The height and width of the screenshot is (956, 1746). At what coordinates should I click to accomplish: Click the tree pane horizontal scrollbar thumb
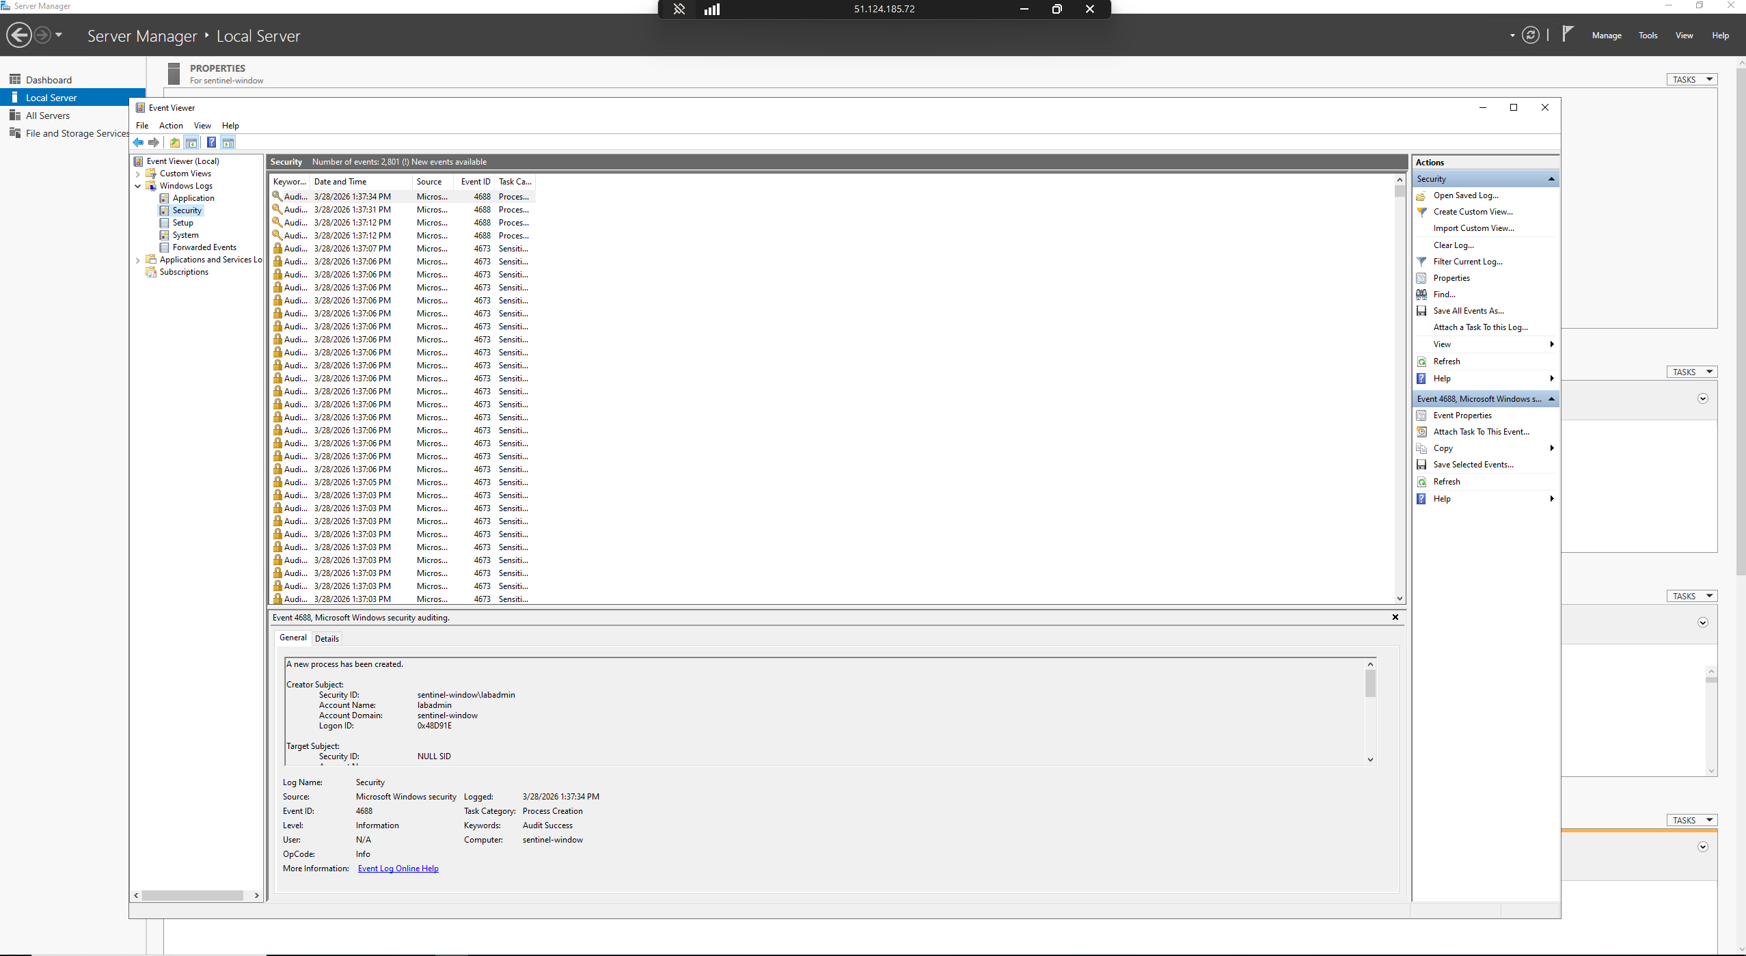click(x=193, y=895)
